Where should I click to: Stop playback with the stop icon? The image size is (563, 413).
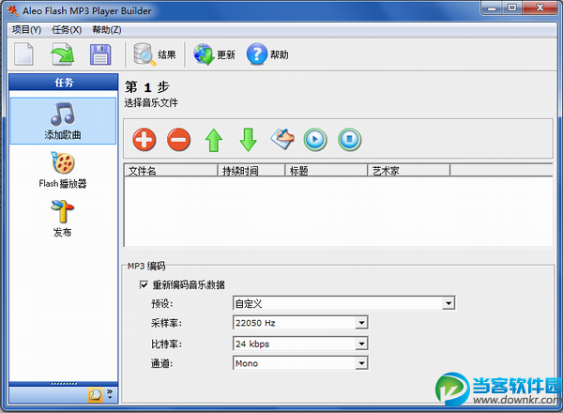click(x=349, y=139)
